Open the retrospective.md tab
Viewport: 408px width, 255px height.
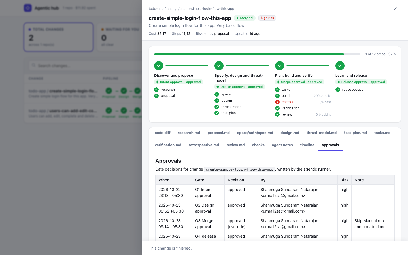coord(204,145)
